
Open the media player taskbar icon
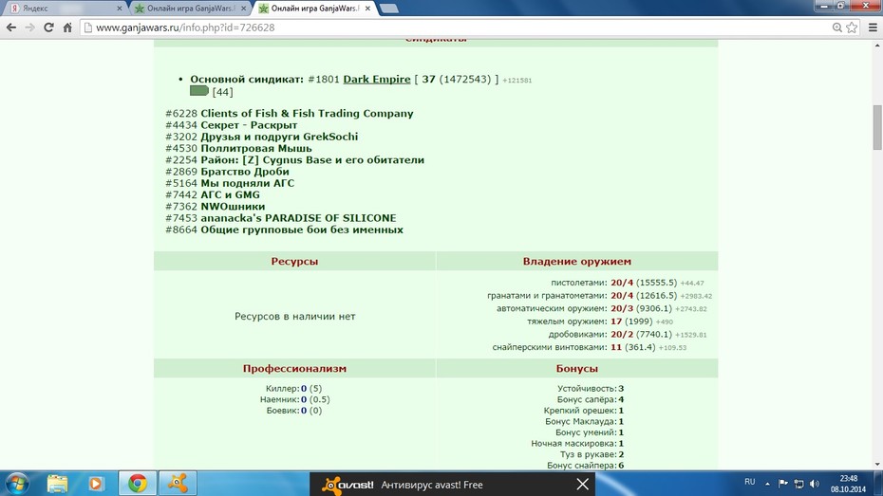click(x=96, y=484)
